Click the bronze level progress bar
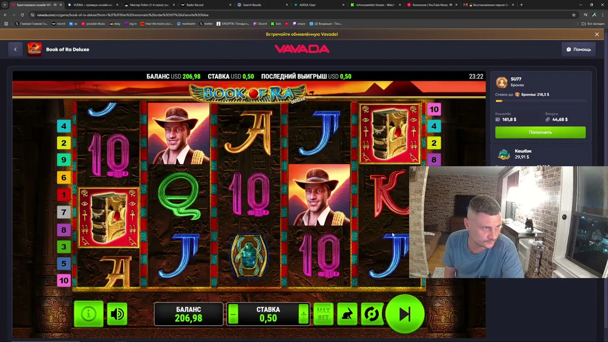 pyautogui.click(x=541, y=101)
